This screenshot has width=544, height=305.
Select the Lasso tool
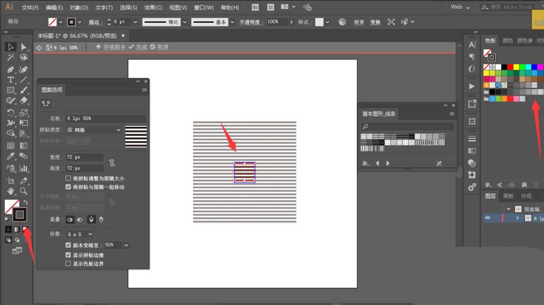(23, 58)
